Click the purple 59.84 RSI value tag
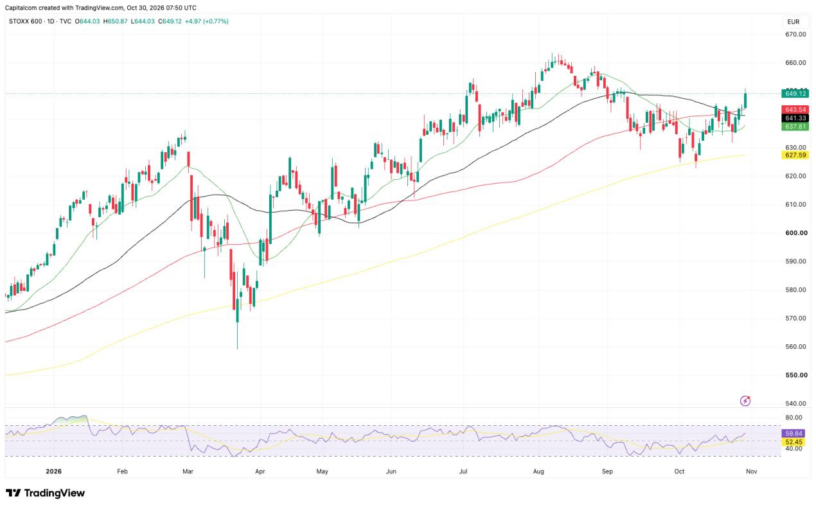This screenshot has width=816, height=508. pos(795,434)
